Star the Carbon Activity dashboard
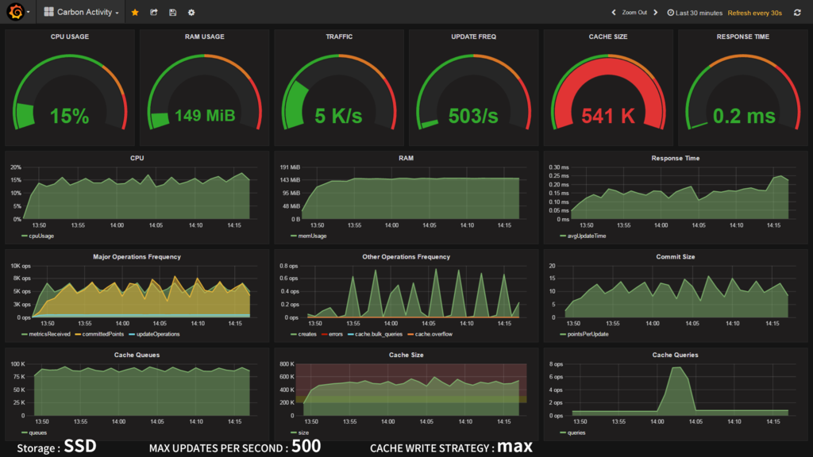 tap(135, 13)
